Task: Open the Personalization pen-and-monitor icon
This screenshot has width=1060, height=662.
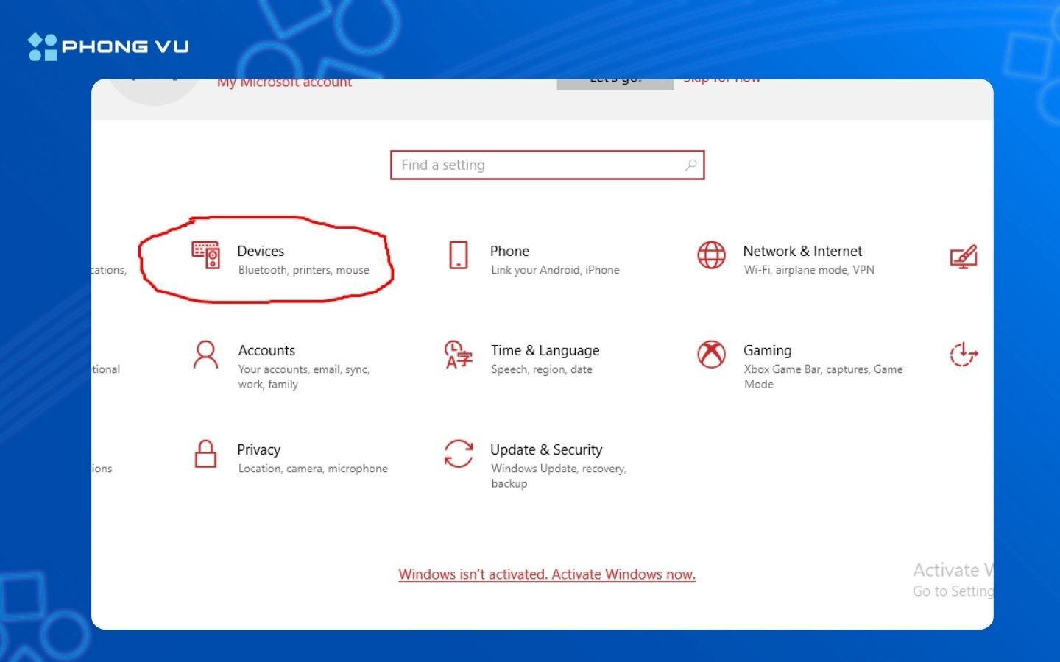Action: click(964, 257)
